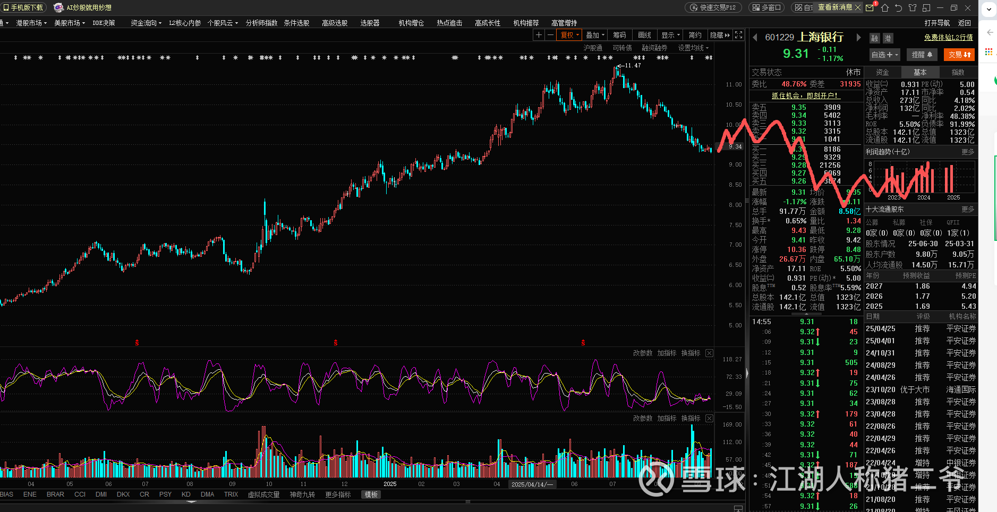Click the 模板 template button
Viewport: 997px width, 512px height.
pyautogui.click(x=371, y=494)
